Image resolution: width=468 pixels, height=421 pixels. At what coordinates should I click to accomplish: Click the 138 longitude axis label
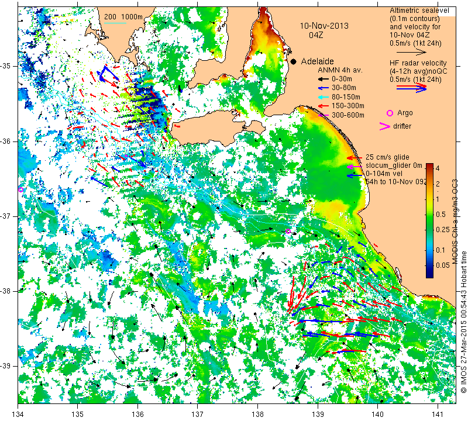(x=257, y=414)
